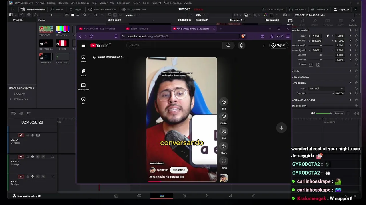Open the Archivo menu
366x205 pixels.
pyautogui.click(x=40, y=3)
